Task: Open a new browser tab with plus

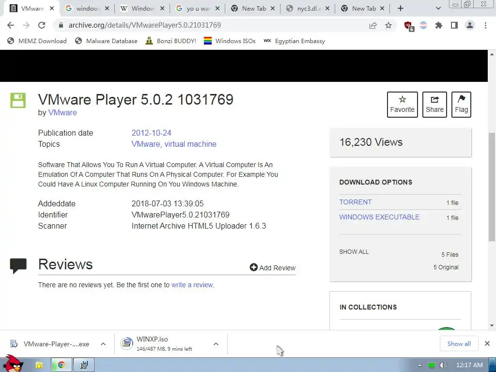Action: [x=401, y=9]
